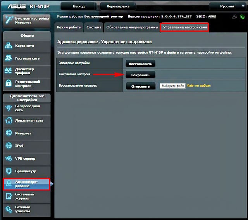Open Диспетчер трафика menu label
This screenshot has width=248, height=220.
point(24,71)
